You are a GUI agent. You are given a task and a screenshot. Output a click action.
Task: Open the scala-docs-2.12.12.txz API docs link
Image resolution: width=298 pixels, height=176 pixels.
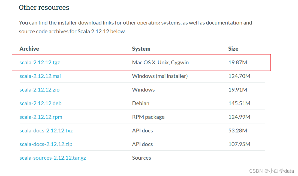(46, 131)
